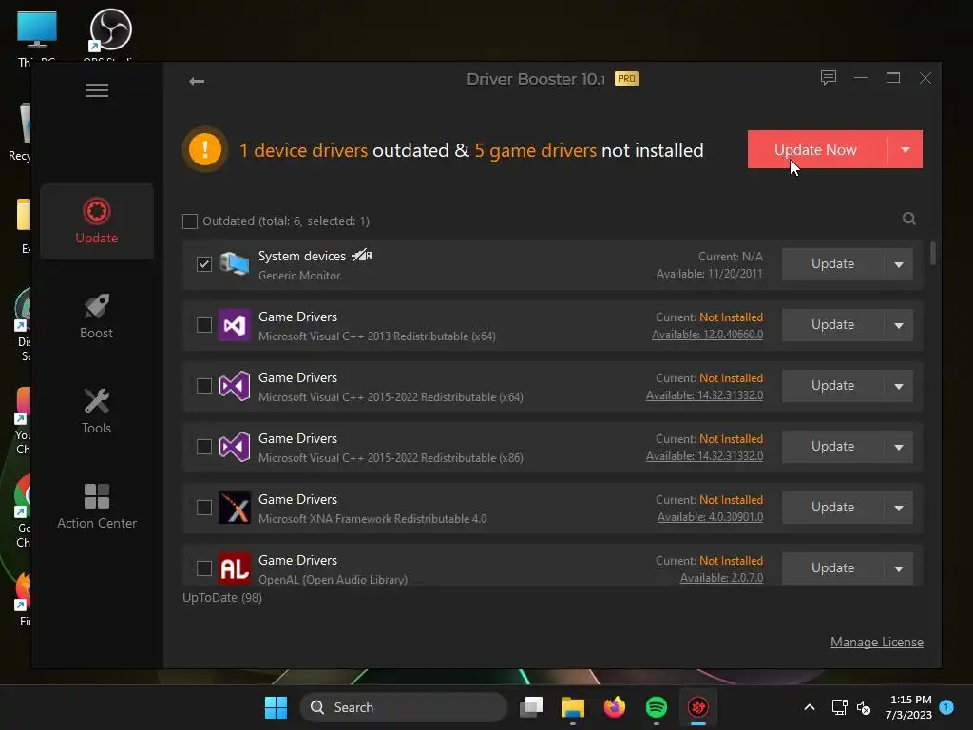973x730 pixels.
Task: Go back using the left arrow
Action: click(x=197, y=81)
